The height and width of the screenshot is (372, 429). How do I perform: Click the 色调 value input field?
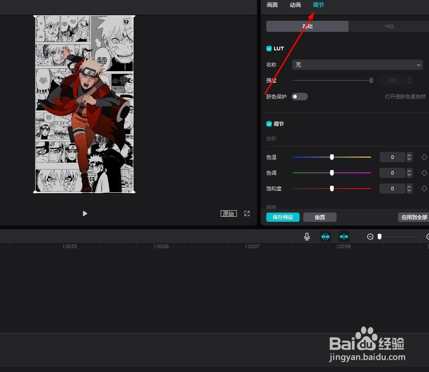point(392,172)
